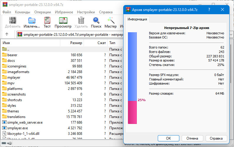Open the Команды menu
The image size is (234, 147).
pyautogui.click(x=22, y=12)
